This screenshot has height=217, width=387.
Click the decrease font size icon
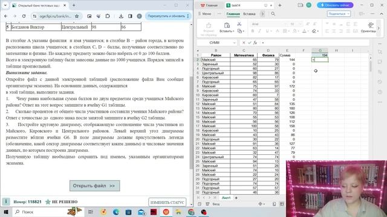[x=314, y=24]
